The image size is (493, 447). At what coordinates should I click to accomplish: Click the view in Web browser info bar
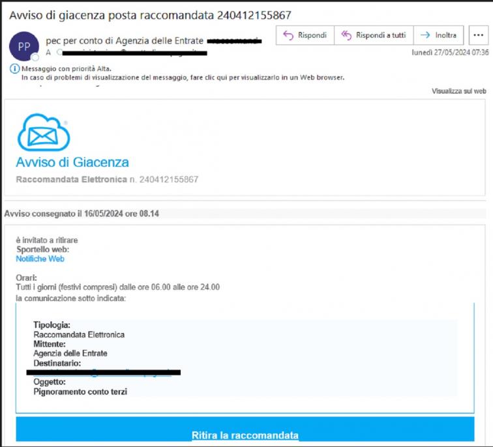(183, 78)
